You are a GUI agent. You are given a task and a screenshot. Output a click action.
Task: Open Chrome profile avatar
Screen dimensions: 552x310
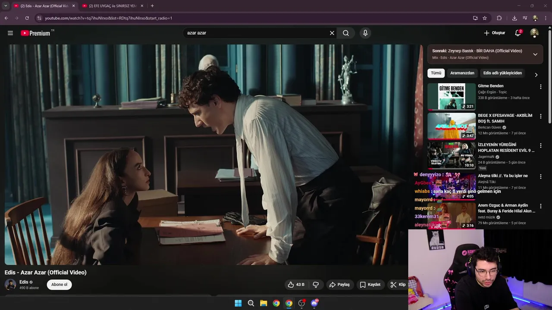point(535,18)
